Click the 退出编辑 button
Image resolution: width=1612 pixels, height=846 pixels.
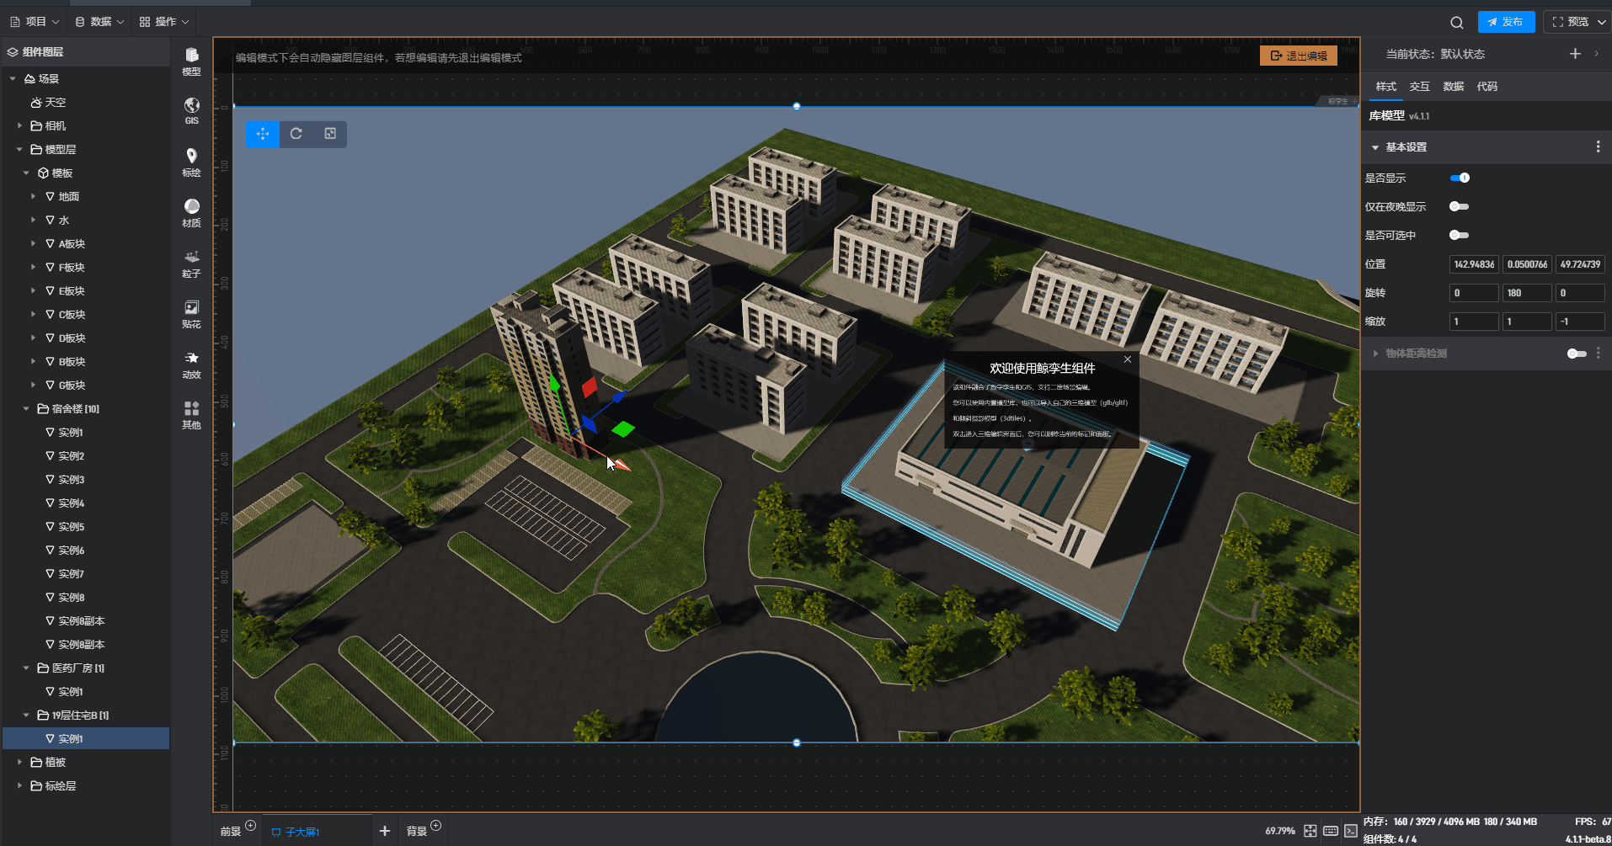tap(1298, 56)
